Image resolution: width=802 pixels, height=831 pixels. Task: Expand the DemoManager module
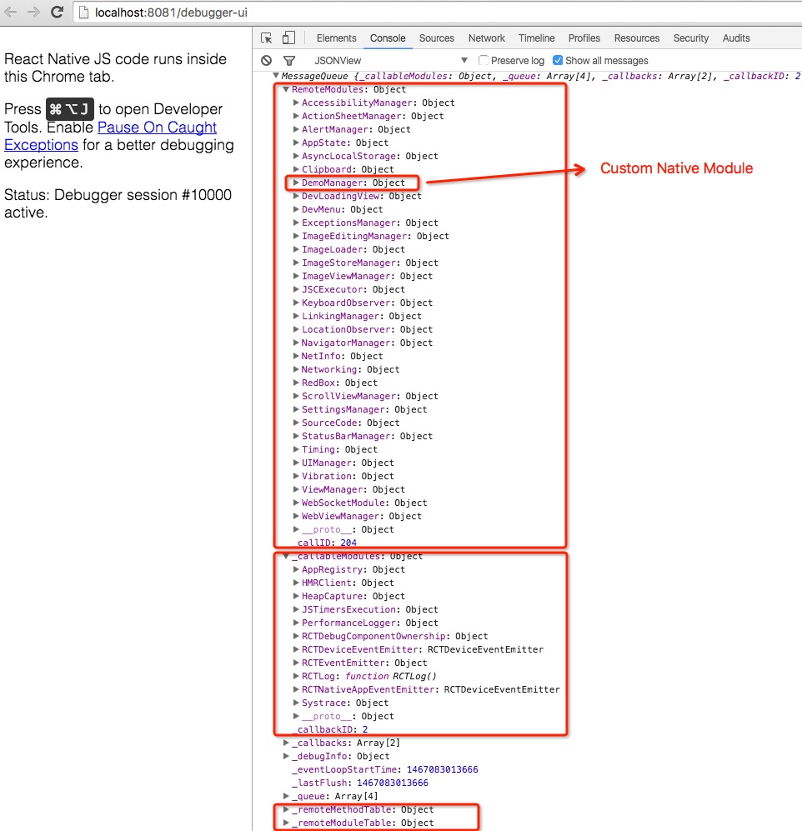(296, 183)
